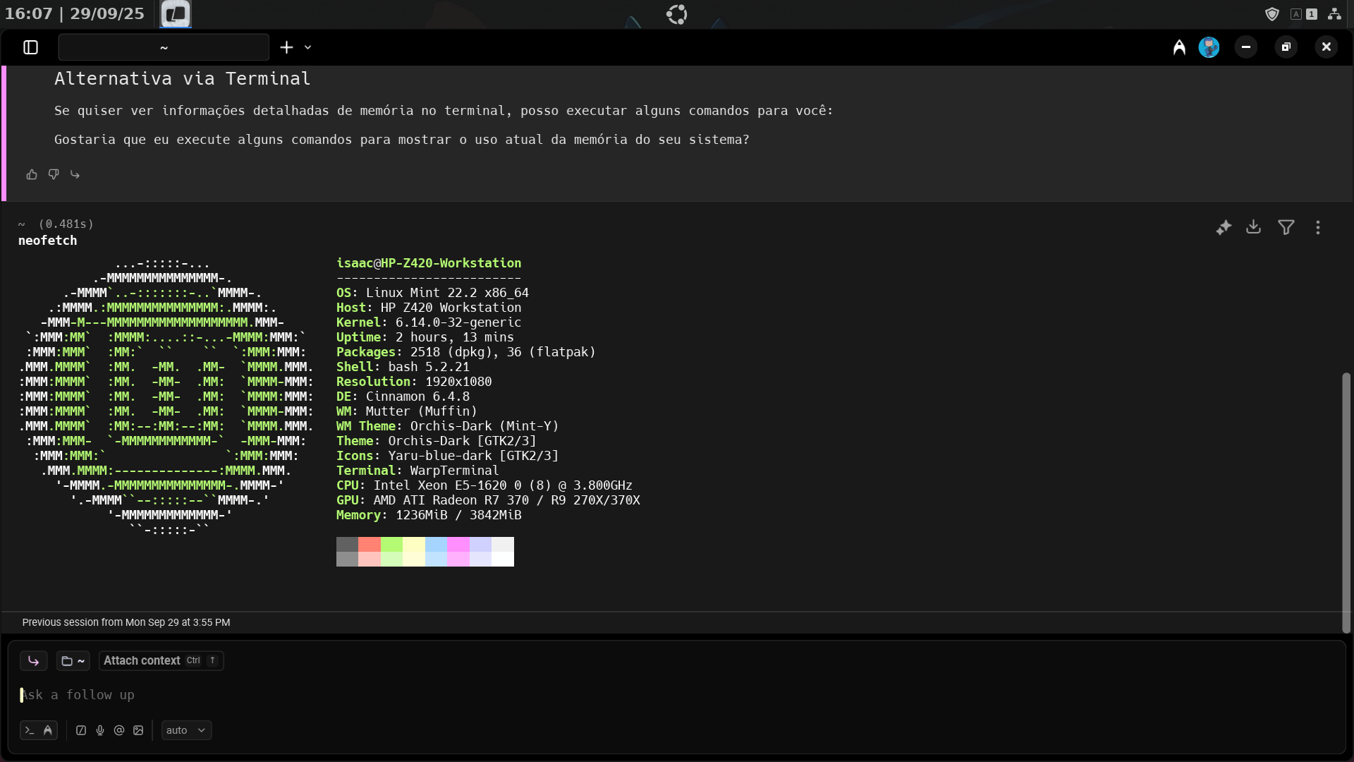1354x762 pixels.
Task: Click 'isaac@HP-Z420-Workstation' hostname text
Action: 429,263
